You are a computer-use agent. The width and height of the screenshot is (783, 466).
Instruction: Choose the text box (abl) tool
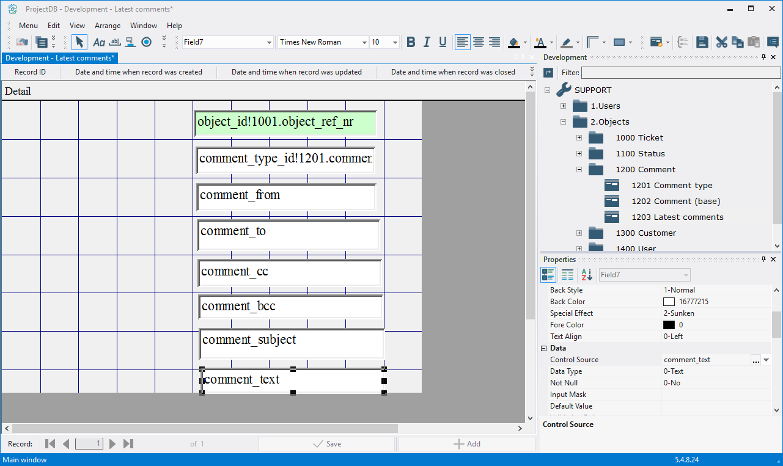pyautogui.click(x=115, y=42)
